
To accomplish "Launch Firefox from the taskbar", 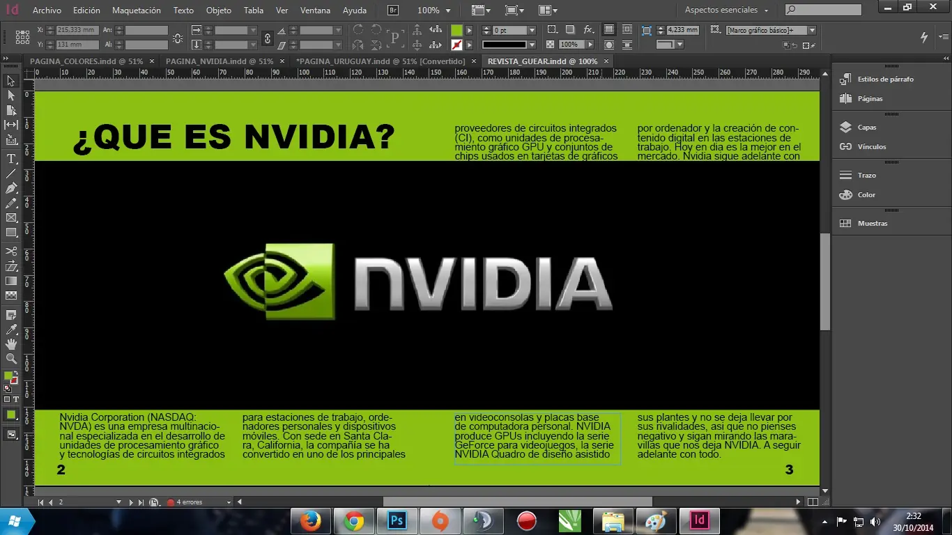I will point(311,521).
